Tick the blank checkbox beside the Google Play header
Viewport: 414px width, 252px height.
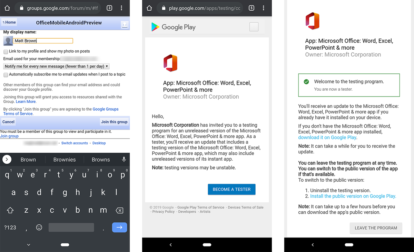[x=254, y=27]
